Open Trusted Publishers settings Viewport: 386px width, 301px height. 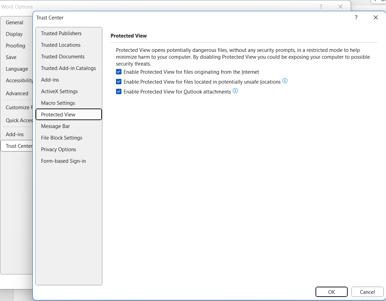[x=61, y=33]
